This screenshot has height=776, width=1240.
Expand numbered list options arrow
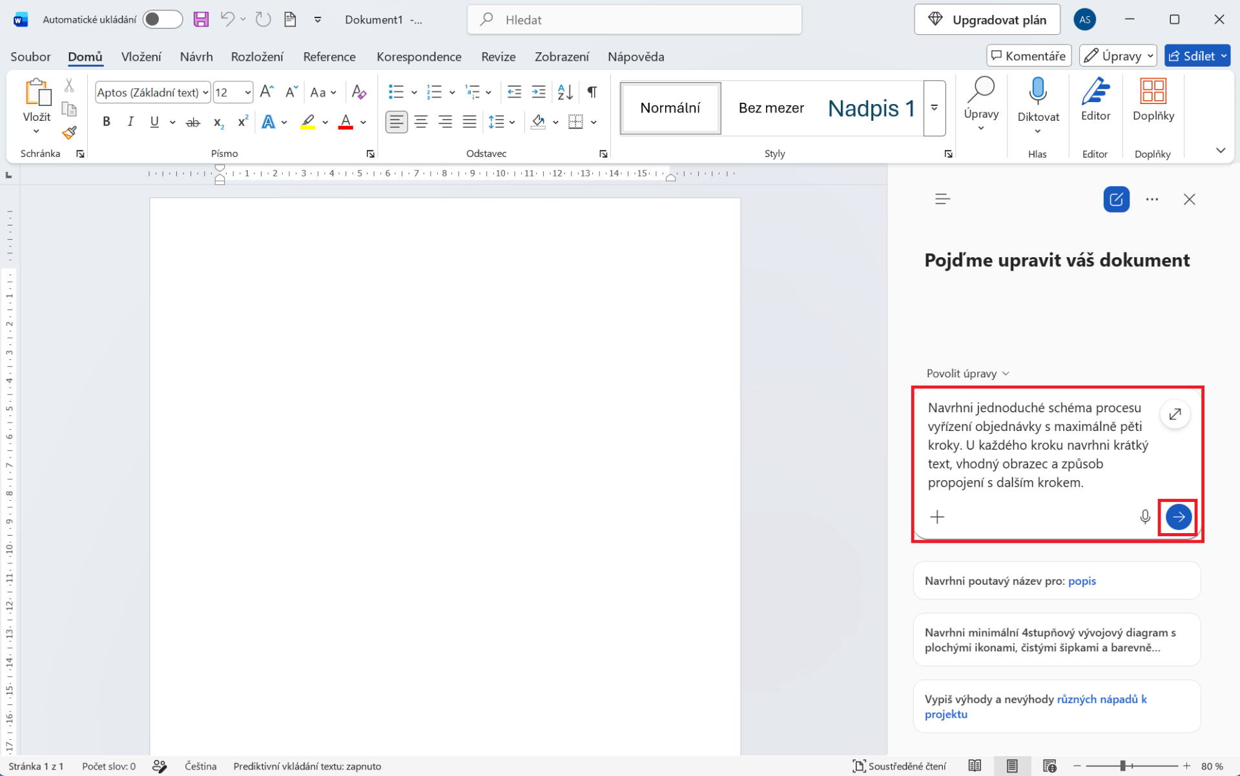pyautogui.click(x=452, y=92)
